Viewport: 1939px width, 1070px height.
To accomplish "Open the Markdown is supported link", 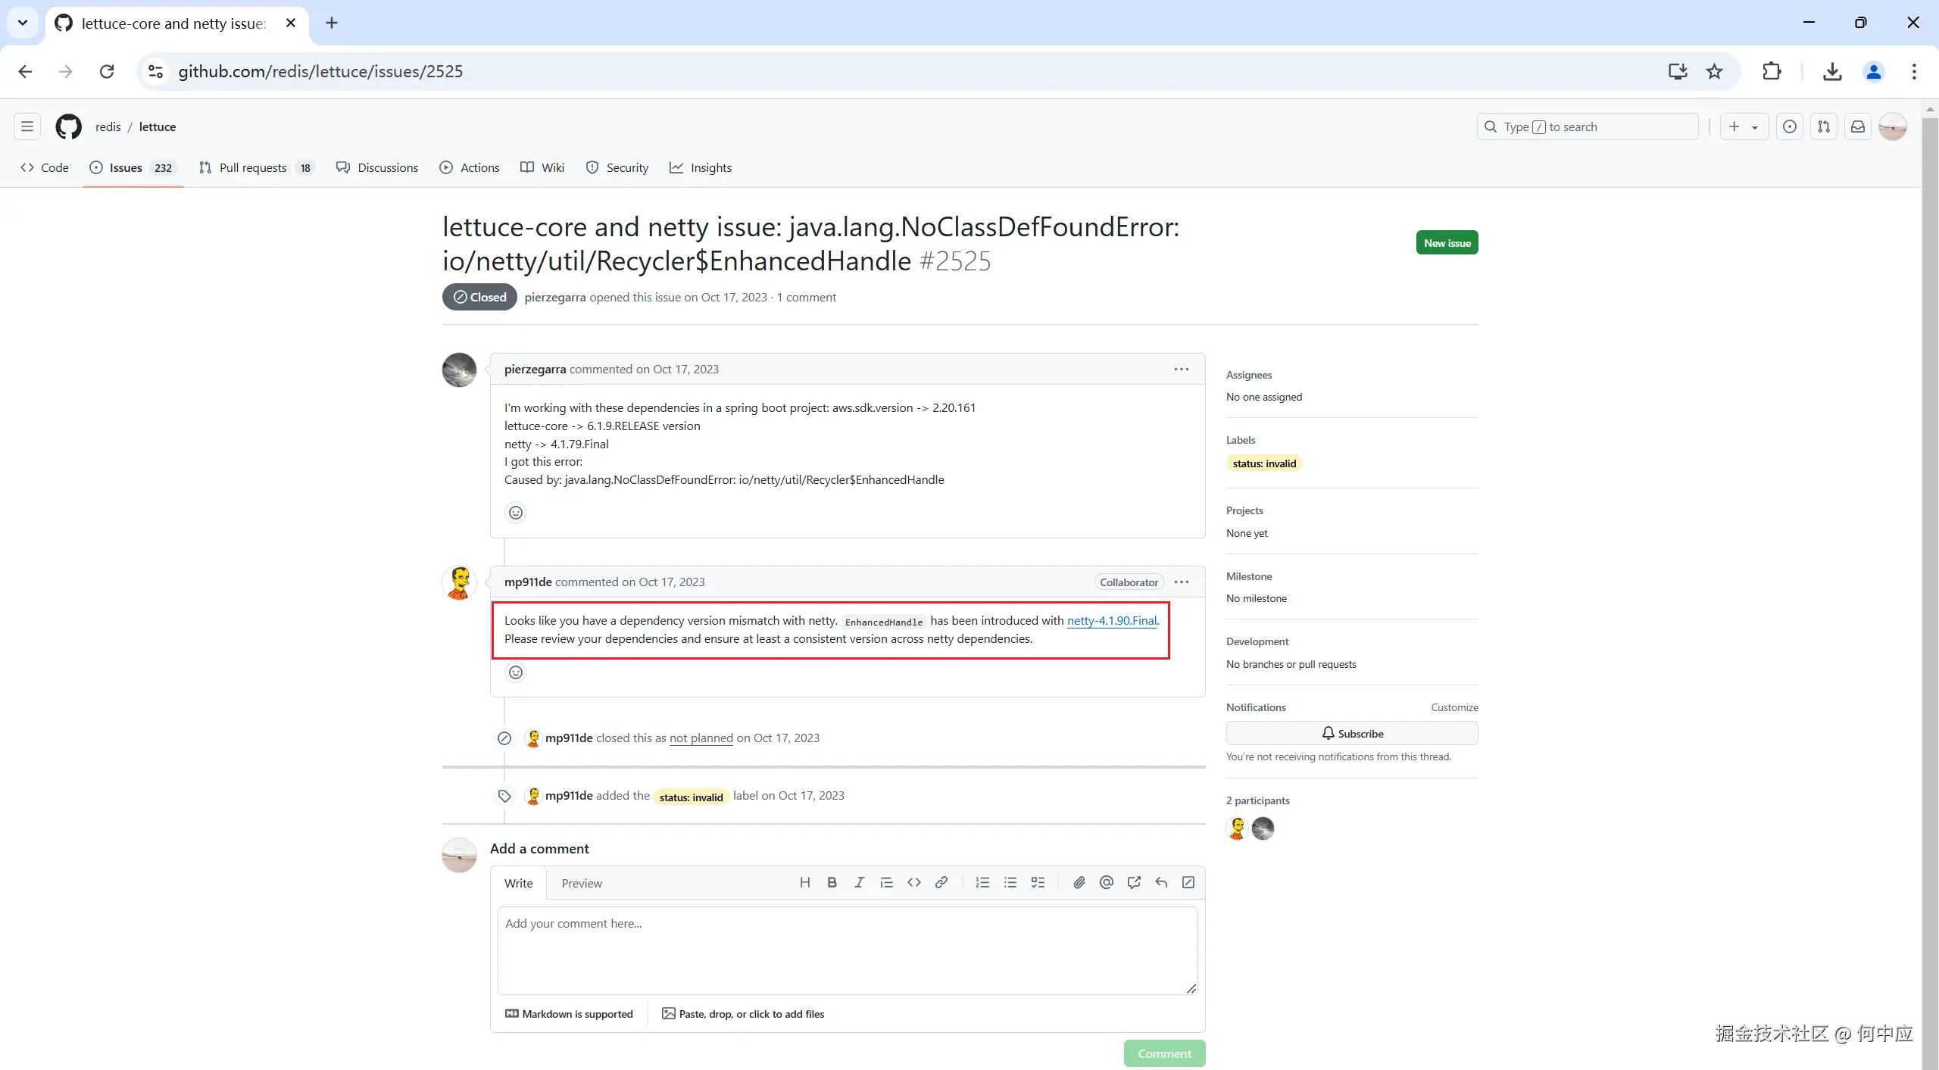I will click(x=569, y=1014).
